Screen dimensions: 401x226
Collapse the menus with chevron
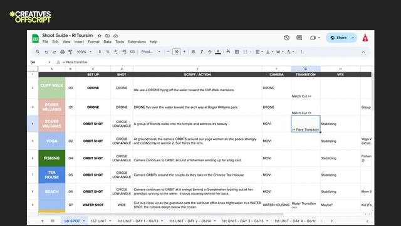pos(363,51)
